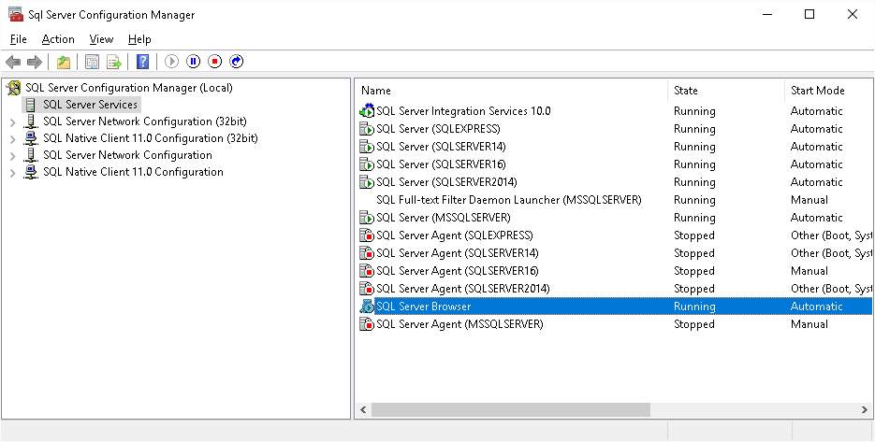Image resolution: width=875 pixels, height=442 pixels.
Task: Click the Start Service play icon
Action: click(x=171, y=62)
